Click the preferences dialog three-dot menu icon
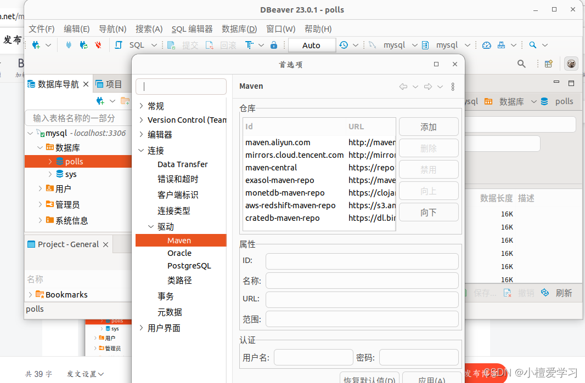 (453, 87)
